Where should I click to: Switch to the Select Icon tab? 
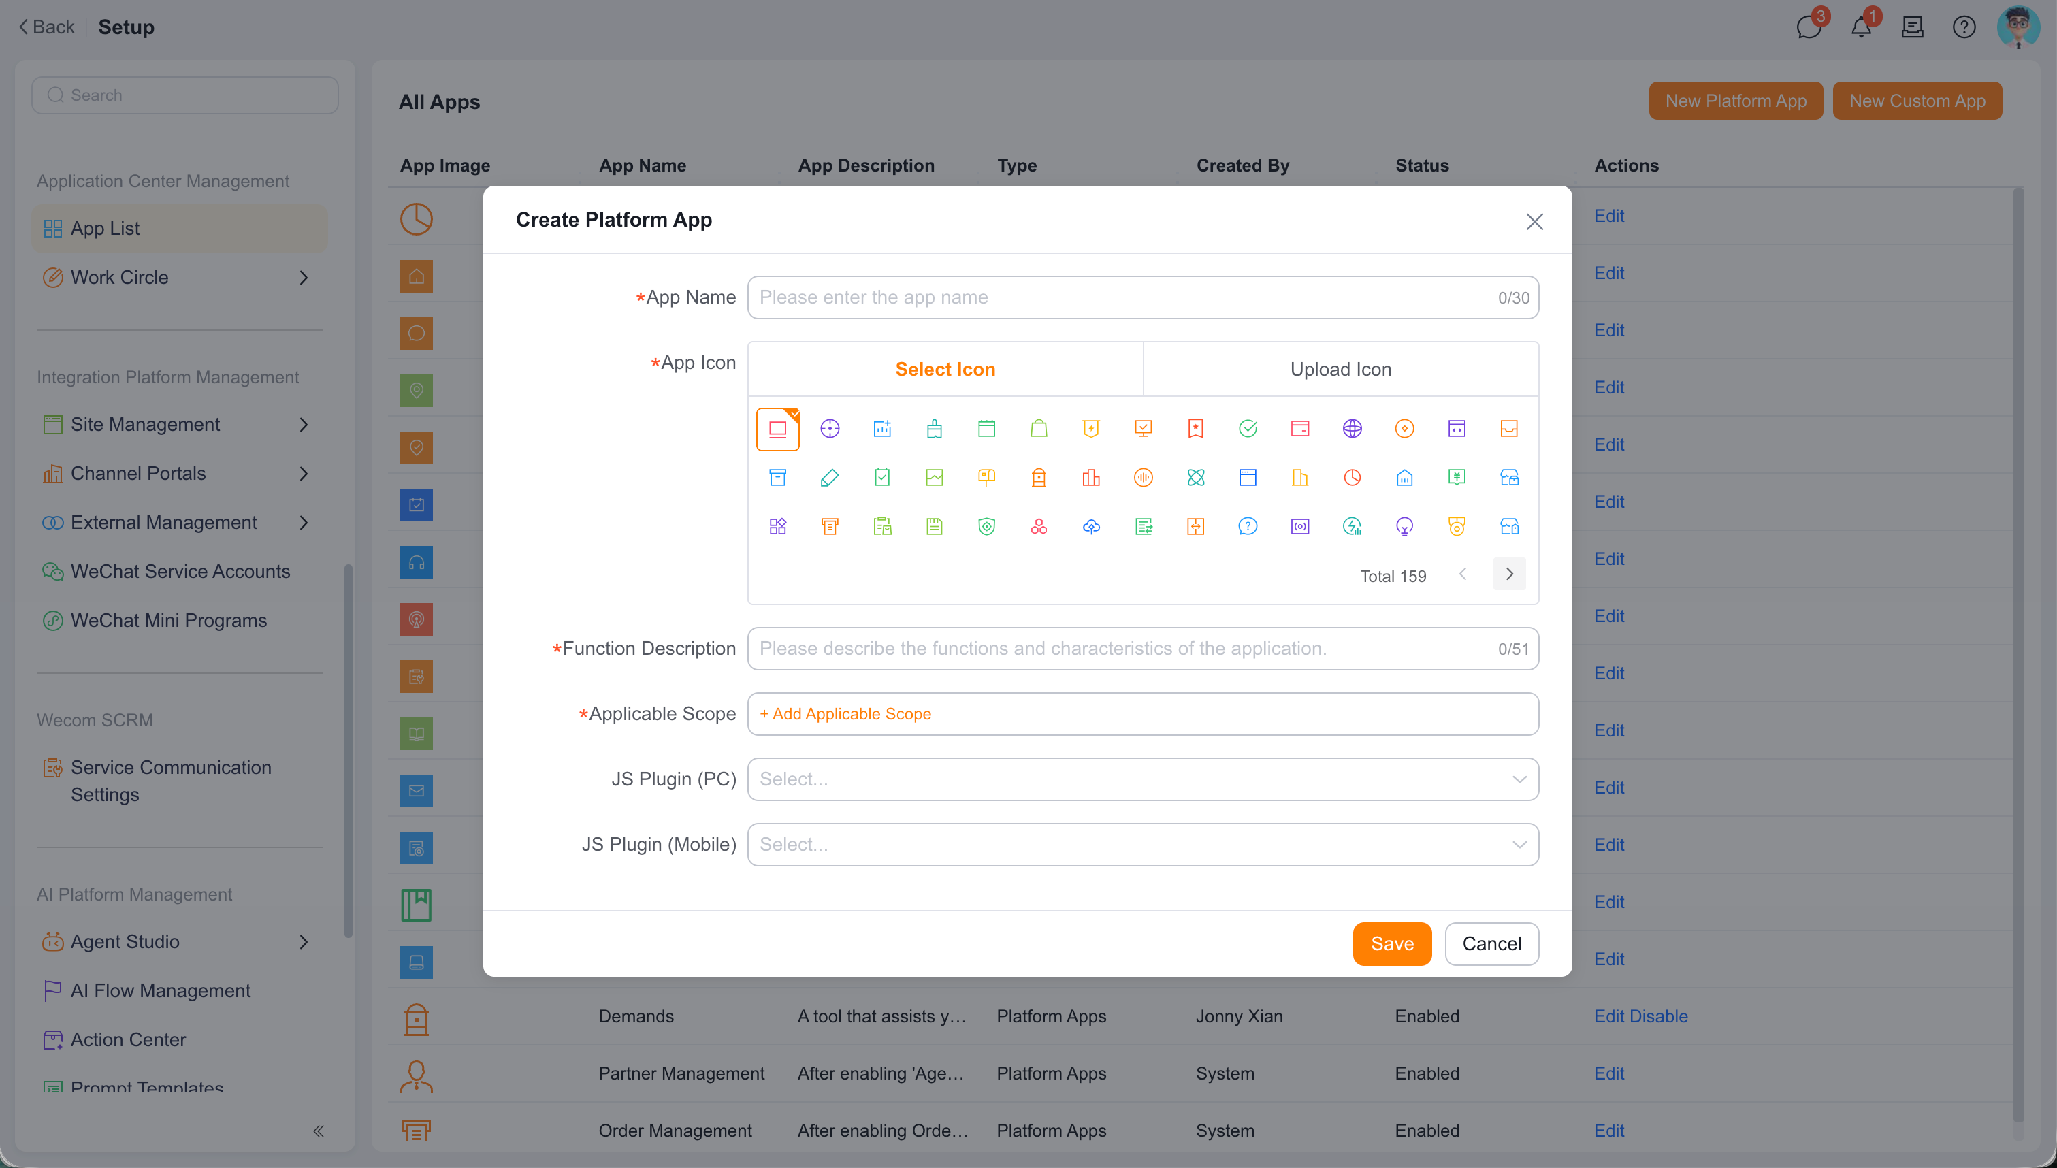click(945, 369)
